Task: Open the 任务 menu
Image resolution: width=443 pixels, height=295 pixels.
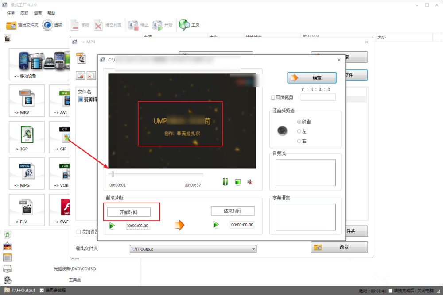Action: coord(11,13)
